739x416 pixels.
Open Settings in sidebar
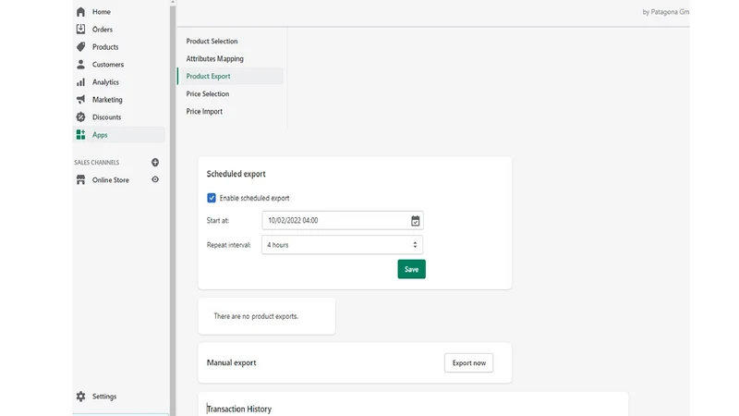tap(104, 397)
